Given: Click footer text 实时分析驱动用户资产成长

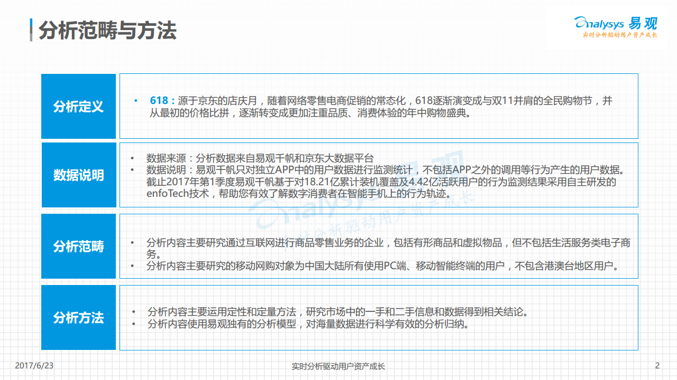Looking at the screenshot, I should pyautogui.click(x=338, y=366).
